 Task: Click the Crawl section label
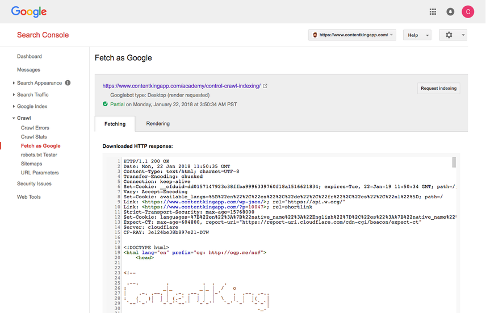[x=24, y=118]
